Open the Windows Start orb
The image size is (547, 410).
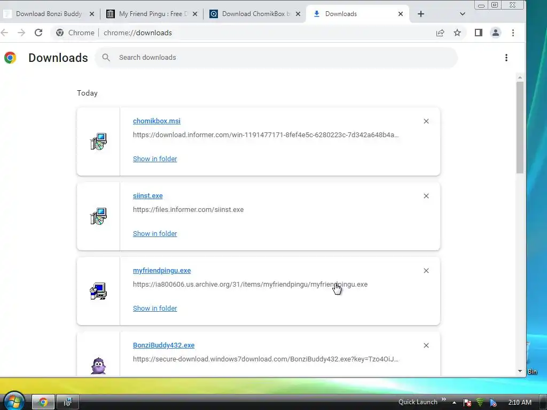[x=13, y=402]
